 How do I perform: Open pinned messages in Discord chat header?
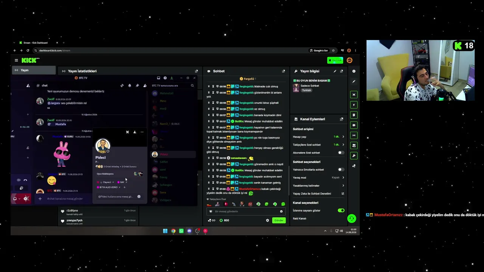pyautogui.click(x=137, y=86)
